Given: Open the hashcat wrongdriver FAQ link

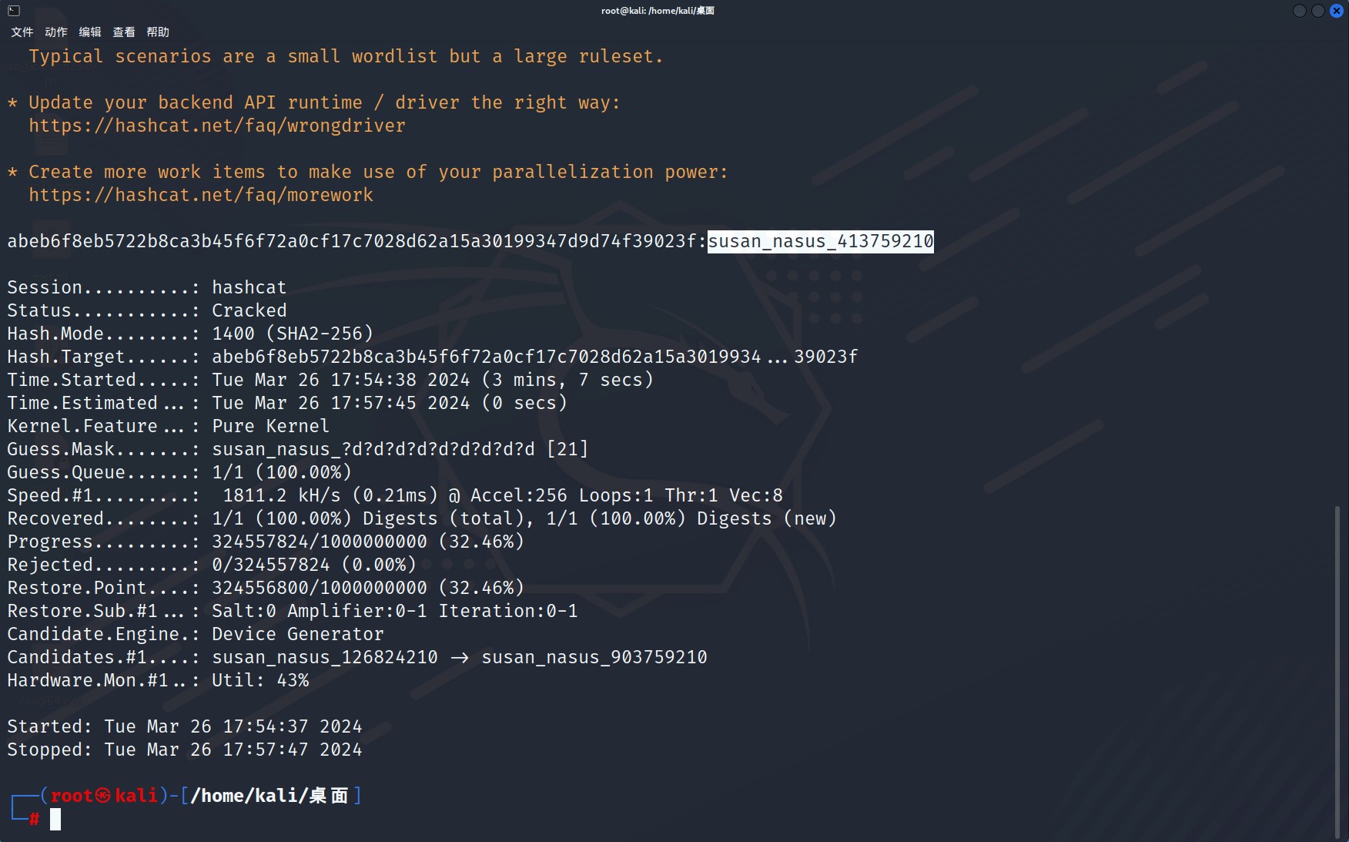Looking at the screenshot, I should point(217,126).
